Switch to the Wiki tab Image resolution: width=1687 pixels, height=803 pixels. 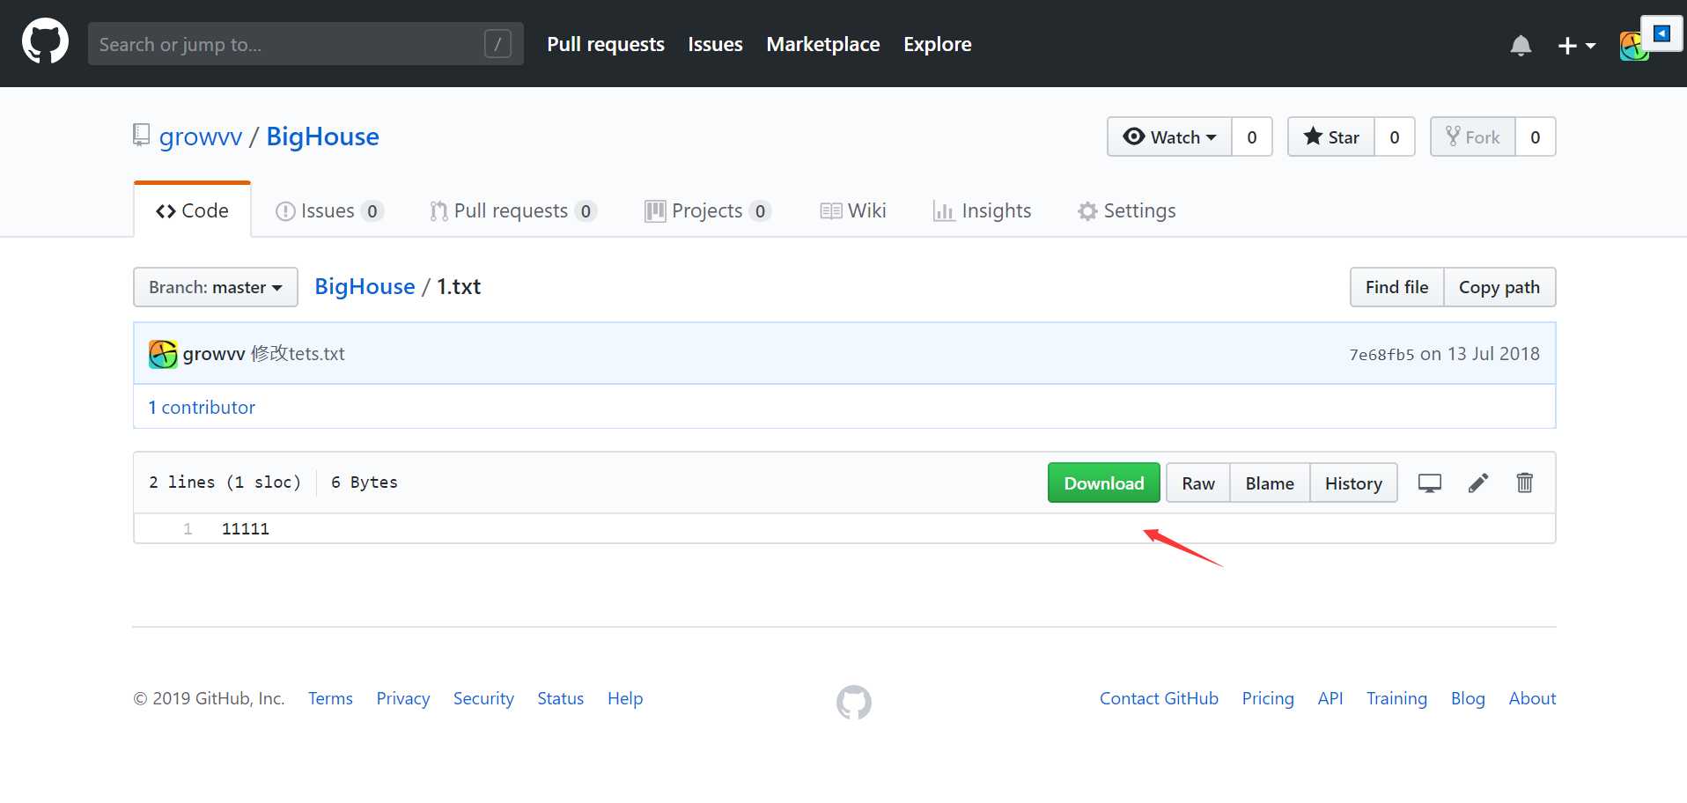[x=853, y=210]
